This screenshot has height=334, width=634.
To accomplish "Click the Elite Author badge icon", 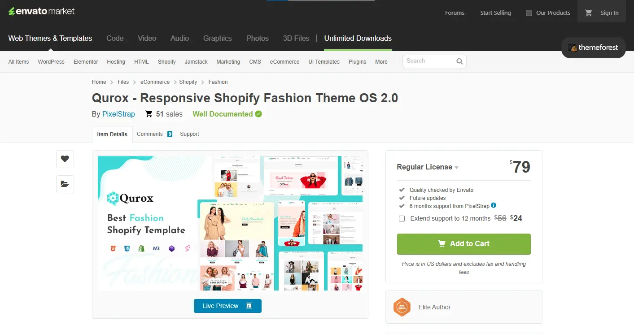I will tap(402, 307).
